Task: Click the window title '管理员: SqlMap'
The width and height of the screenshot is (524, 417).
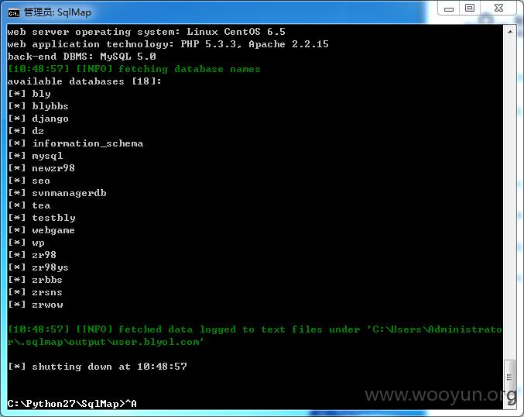Action: point(57,12)
